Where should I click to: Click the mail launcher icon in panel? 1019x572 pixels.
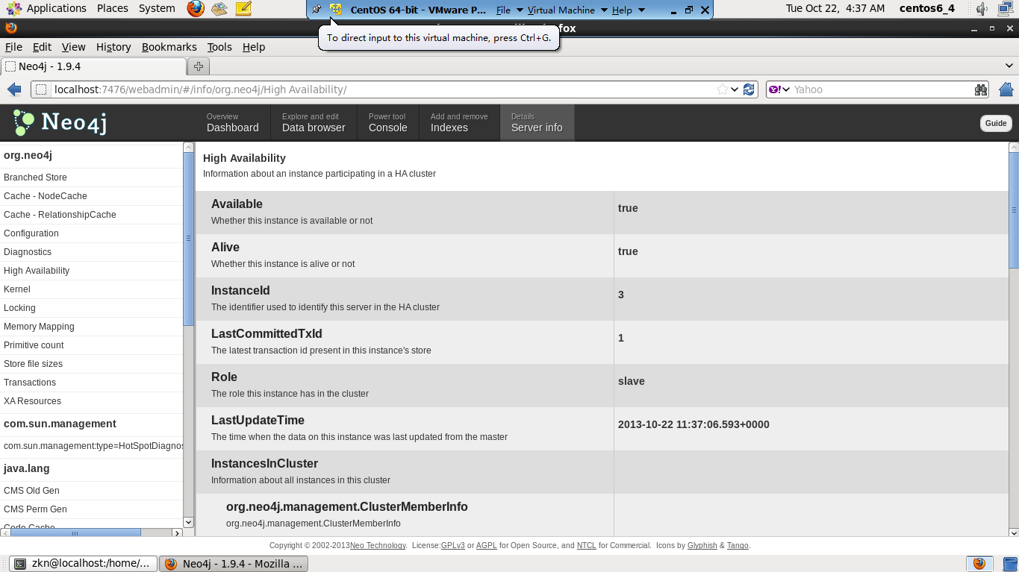(219, 9)
